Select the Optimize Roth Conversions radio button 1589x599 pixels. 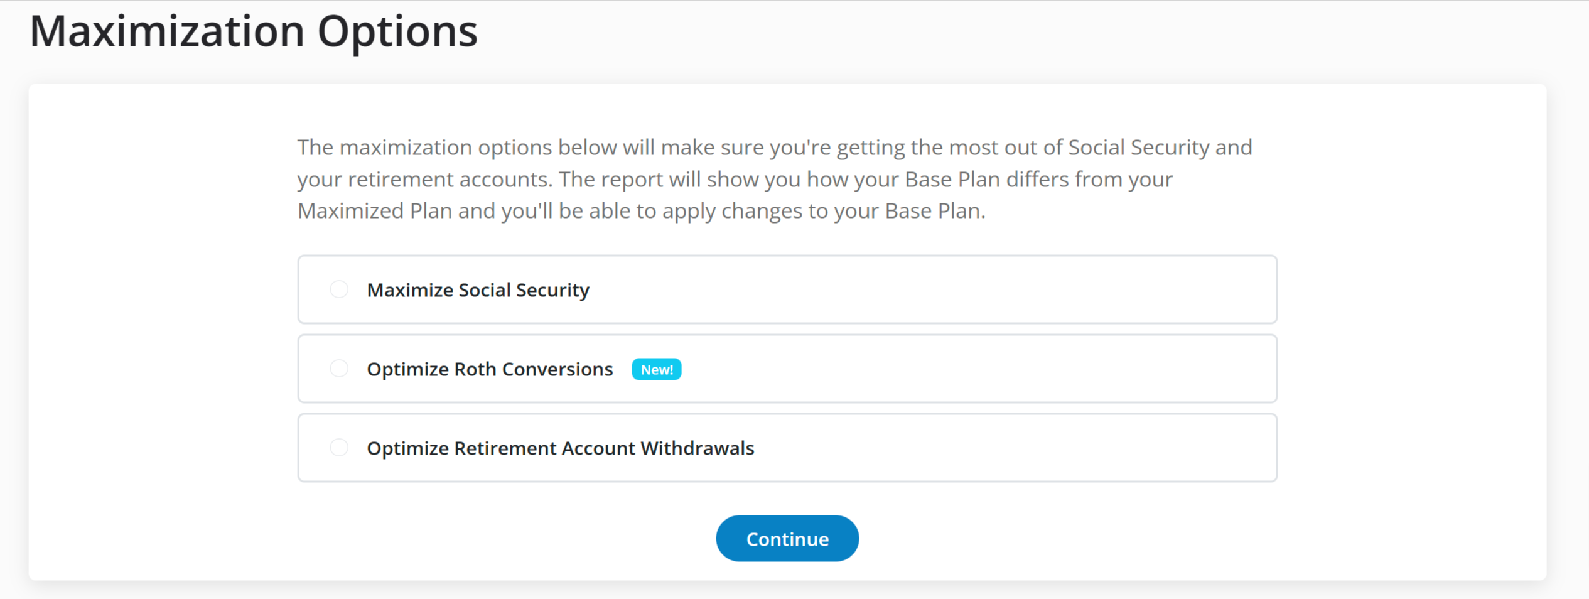click(x=339, y=369)
